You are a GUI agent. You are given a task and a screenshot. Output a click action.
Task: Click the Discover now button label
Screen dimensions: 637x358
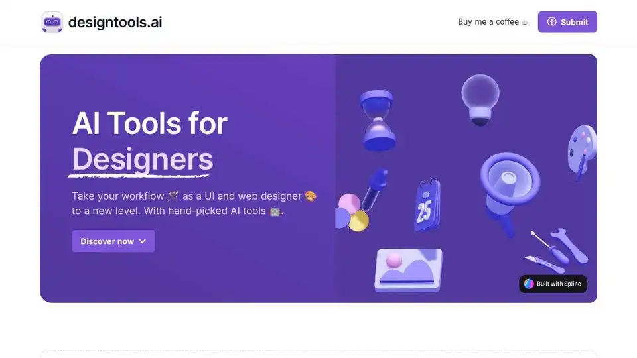[107, 241]
